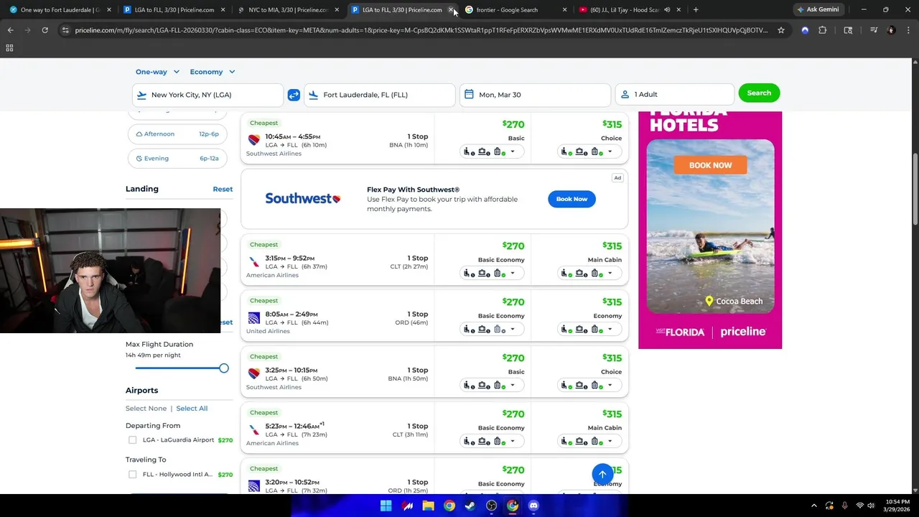Click the calendar icon in date field
The image size is (919, 517).
(x=469, y=94)
